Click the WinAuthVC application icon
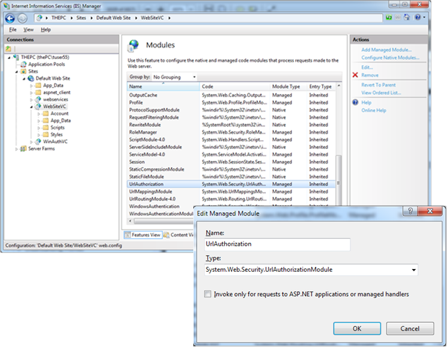This screenshot has height=347, width=447. point(38,142)
